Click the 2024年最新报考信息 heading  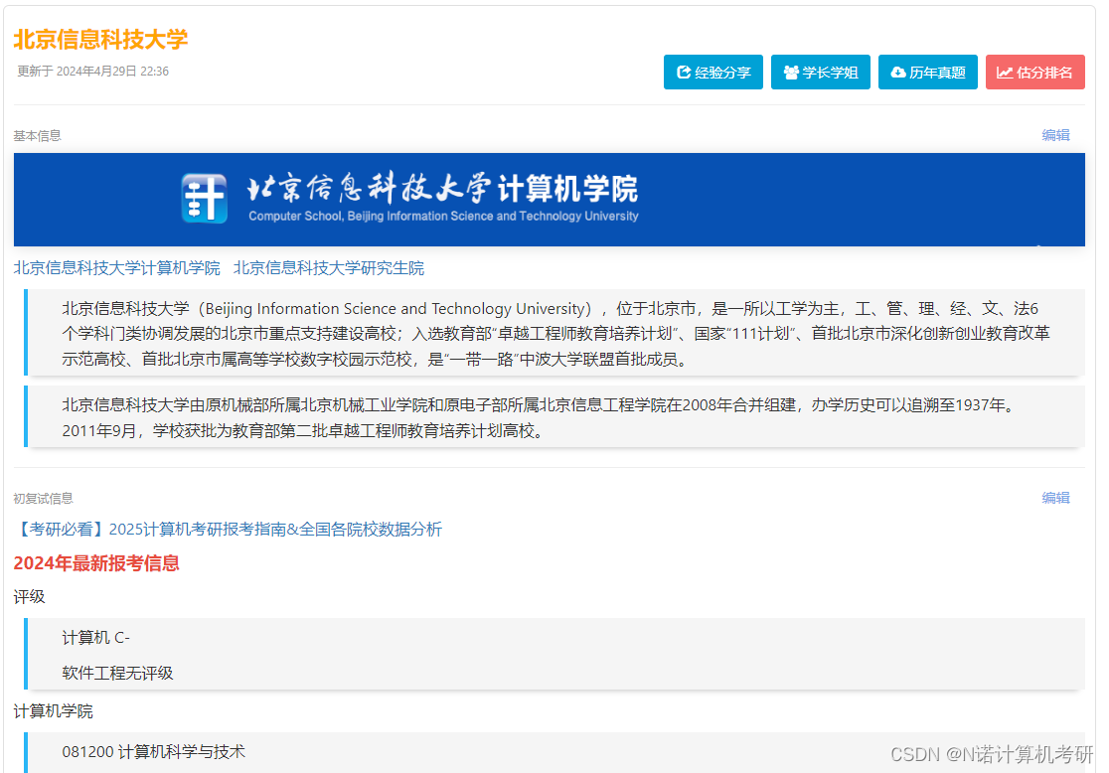point(95,563)
